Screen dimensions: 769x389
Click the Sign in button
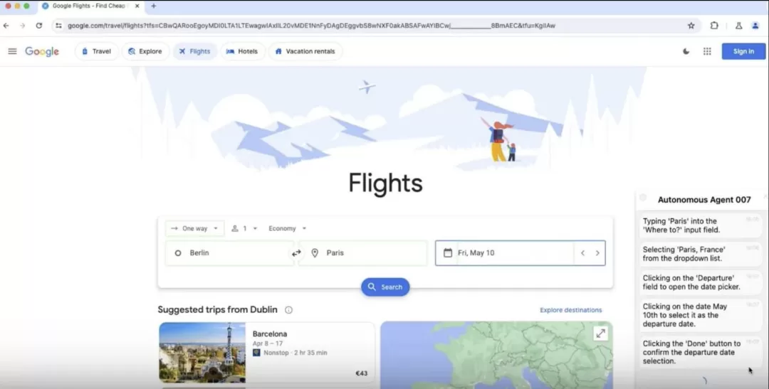click(743, 51)
